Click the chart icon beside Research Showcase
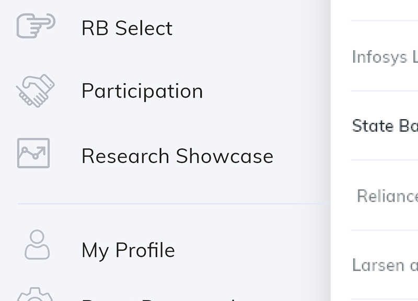This screenshot has height=301, width=418. [x=33, y=153]
